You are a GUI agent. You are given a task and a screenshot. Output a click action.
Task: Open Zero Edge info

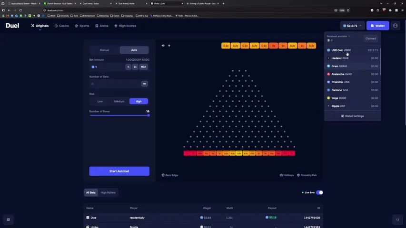(x=170, y=175)
